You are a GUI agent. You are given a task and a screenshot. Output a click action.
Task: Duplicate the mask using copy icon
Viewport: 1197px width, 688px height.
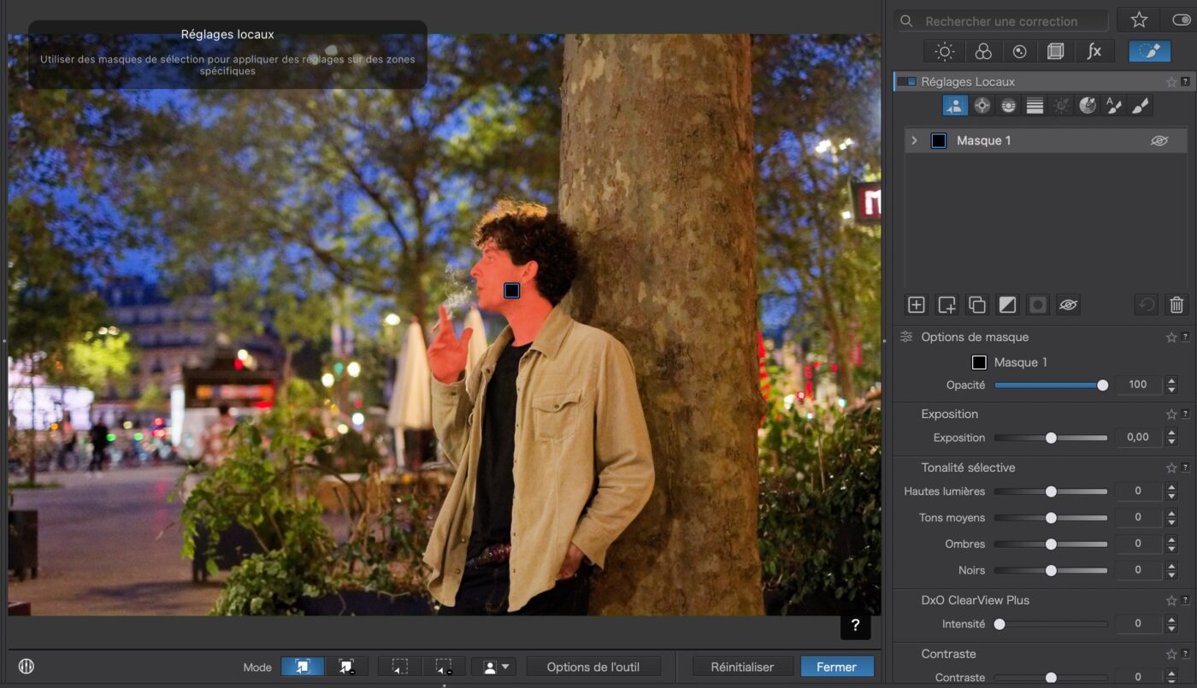pyautogui.click(x=976, y=305)
